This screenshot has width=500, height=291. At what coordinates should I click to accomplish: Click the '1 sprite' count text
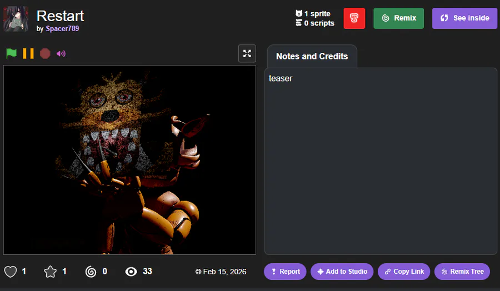tap(317, 14)
